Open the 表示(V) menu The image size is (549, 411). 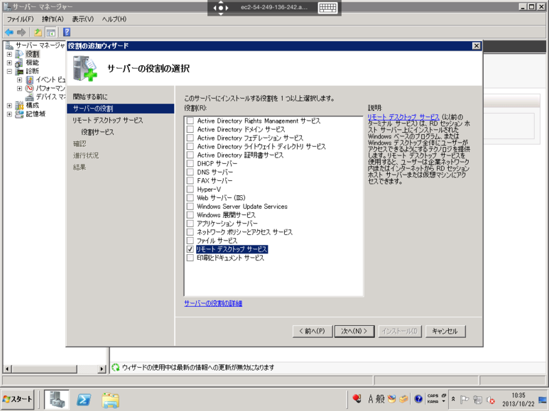(x=83, y=19)
